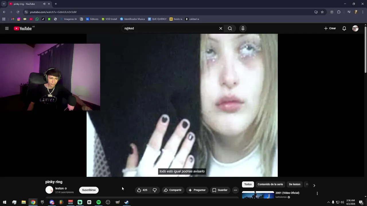367x206 pixels.
Task: Open Epic Games from taskbar
Action: (x=42, y=202)
